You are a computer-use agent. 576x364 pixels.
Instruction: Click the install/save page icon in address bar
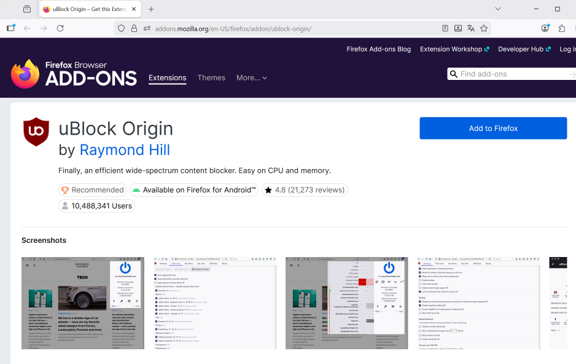coord(457,28)
